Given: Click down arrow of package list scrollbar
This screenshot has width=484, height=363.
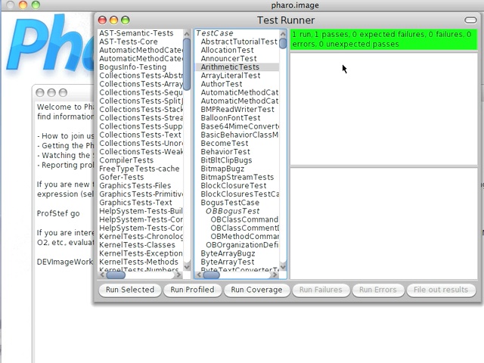Looking at the screenshot, I should coord(187,266).
